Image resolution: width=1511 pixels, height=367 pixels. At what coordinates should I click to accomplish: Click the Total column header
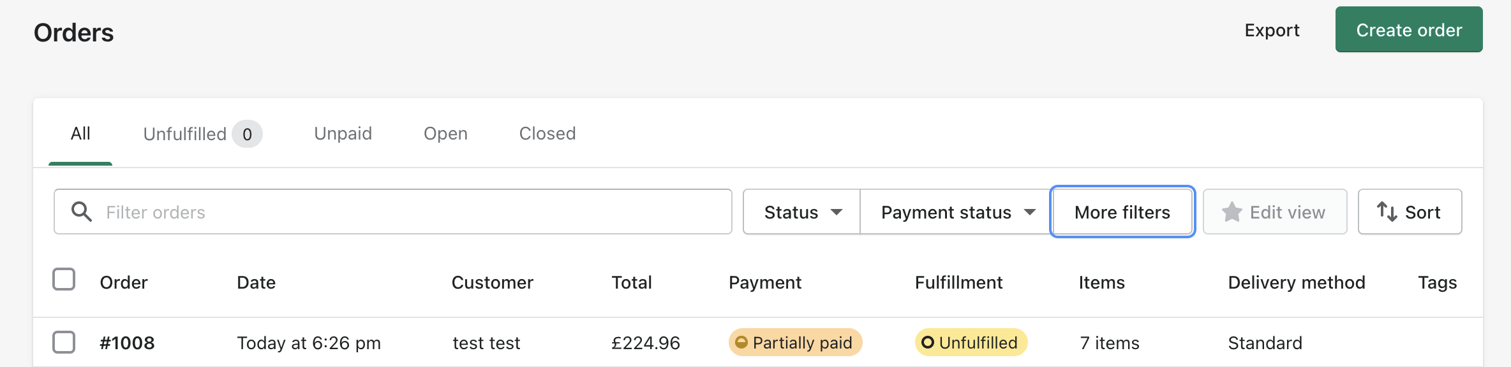coord(631,282)
